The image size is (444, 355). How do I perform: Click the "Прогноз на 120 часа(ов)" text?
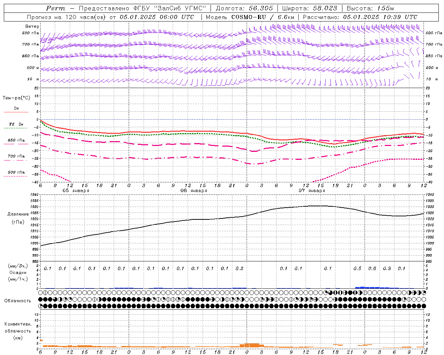pos(66,17)
